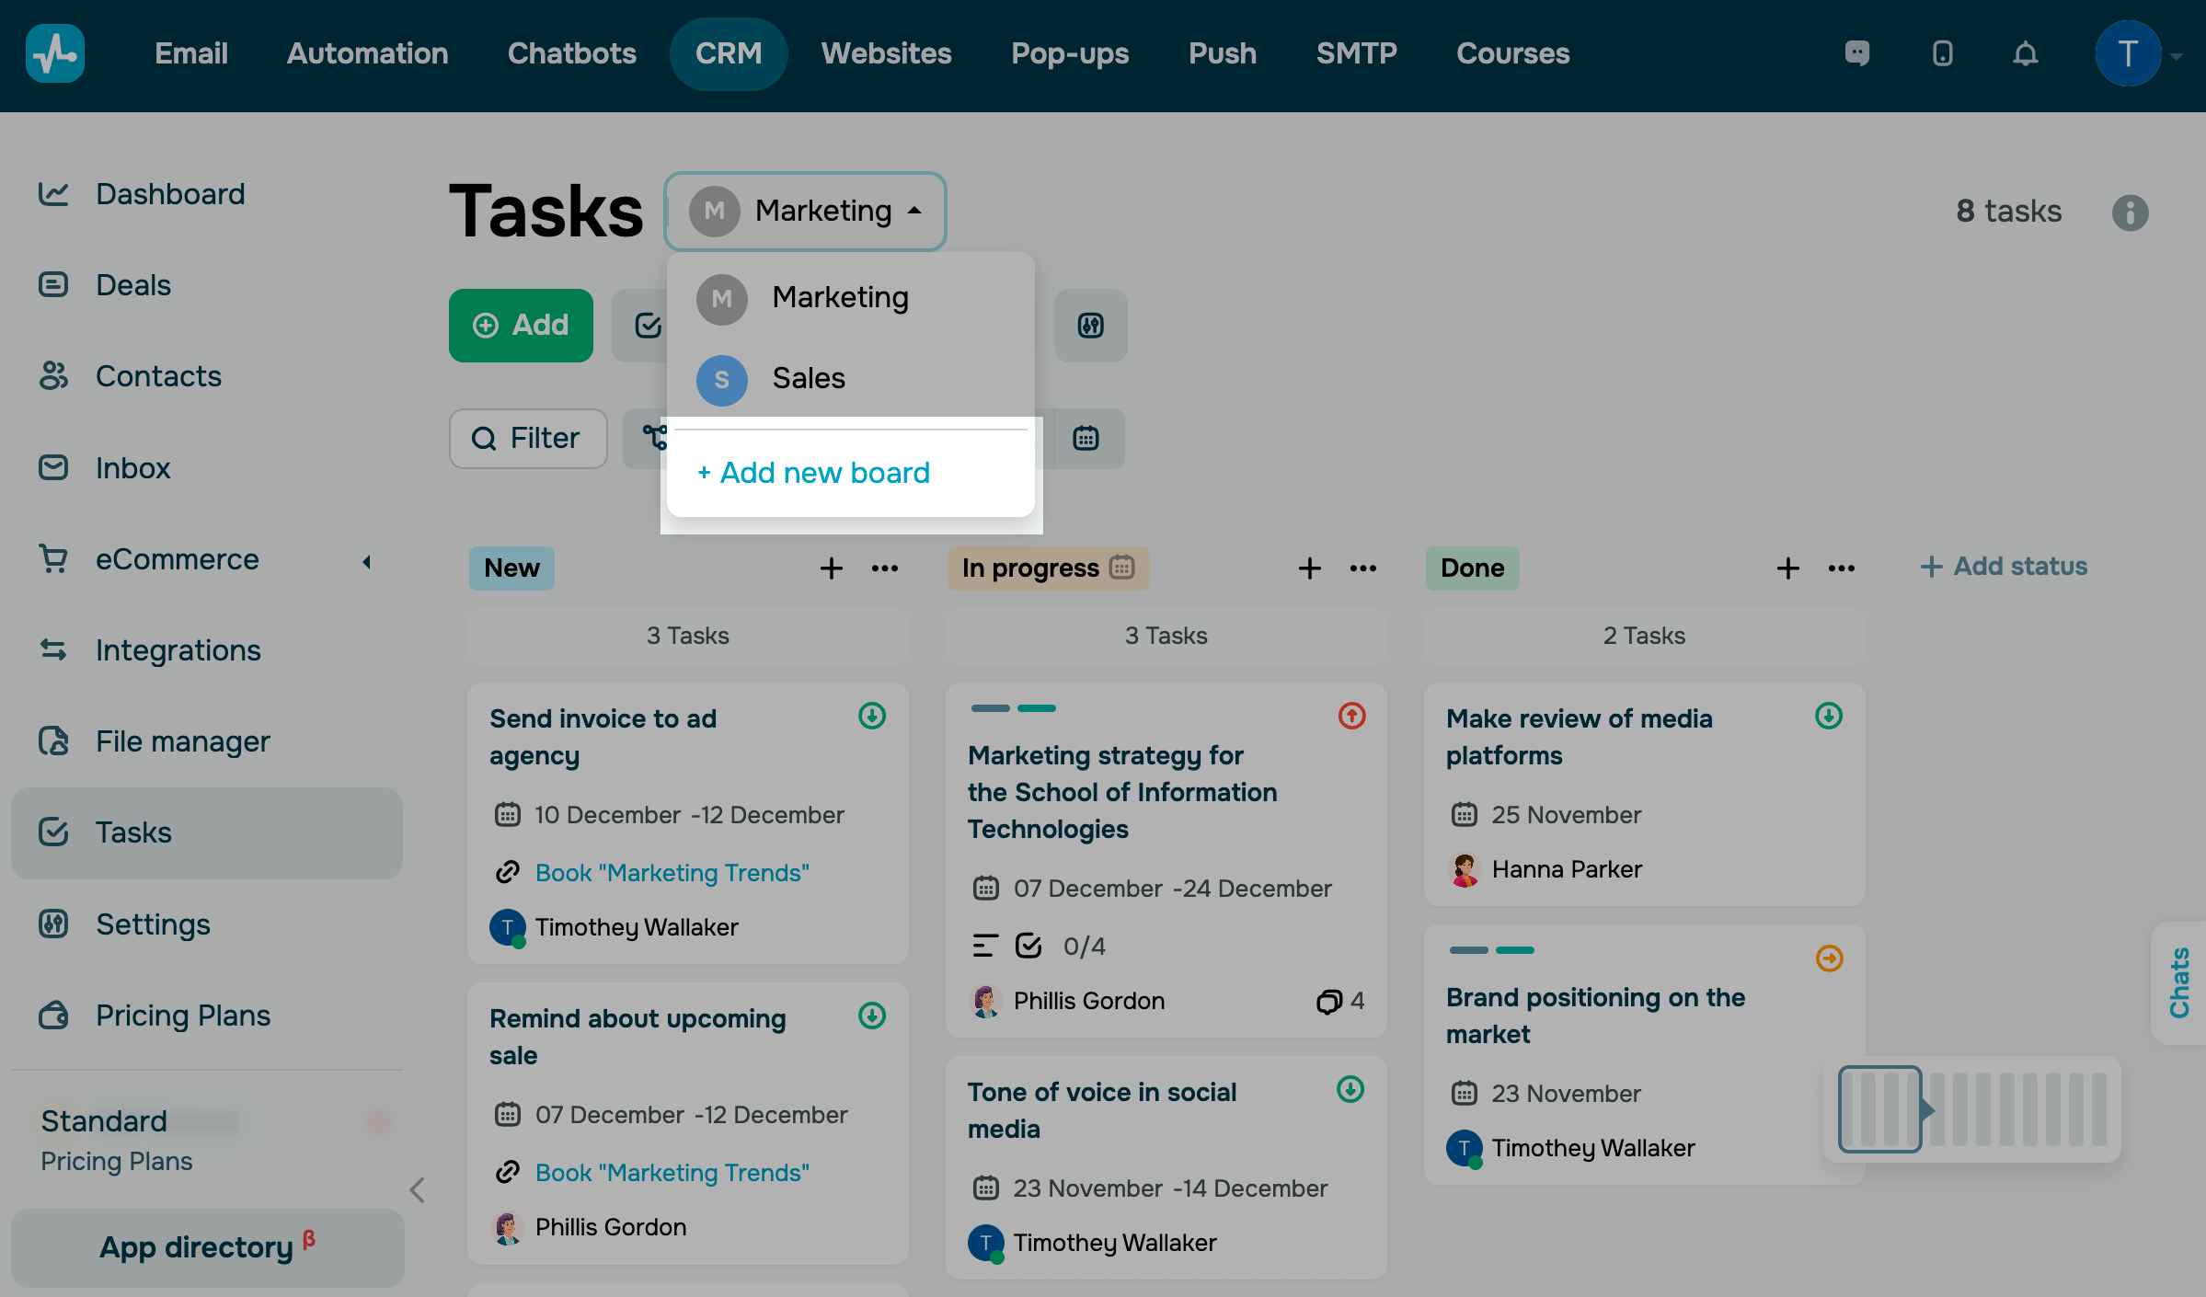Click the mobile device icon in header

pyautogui.click(x=1942, y=53)
